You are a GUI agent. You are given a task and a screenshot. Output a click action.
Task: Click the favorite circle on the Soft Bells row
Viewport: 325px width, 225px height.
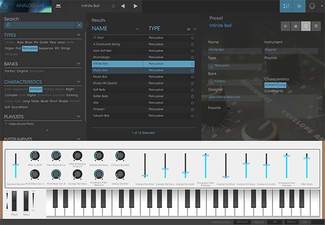click(x=192, y=90)
